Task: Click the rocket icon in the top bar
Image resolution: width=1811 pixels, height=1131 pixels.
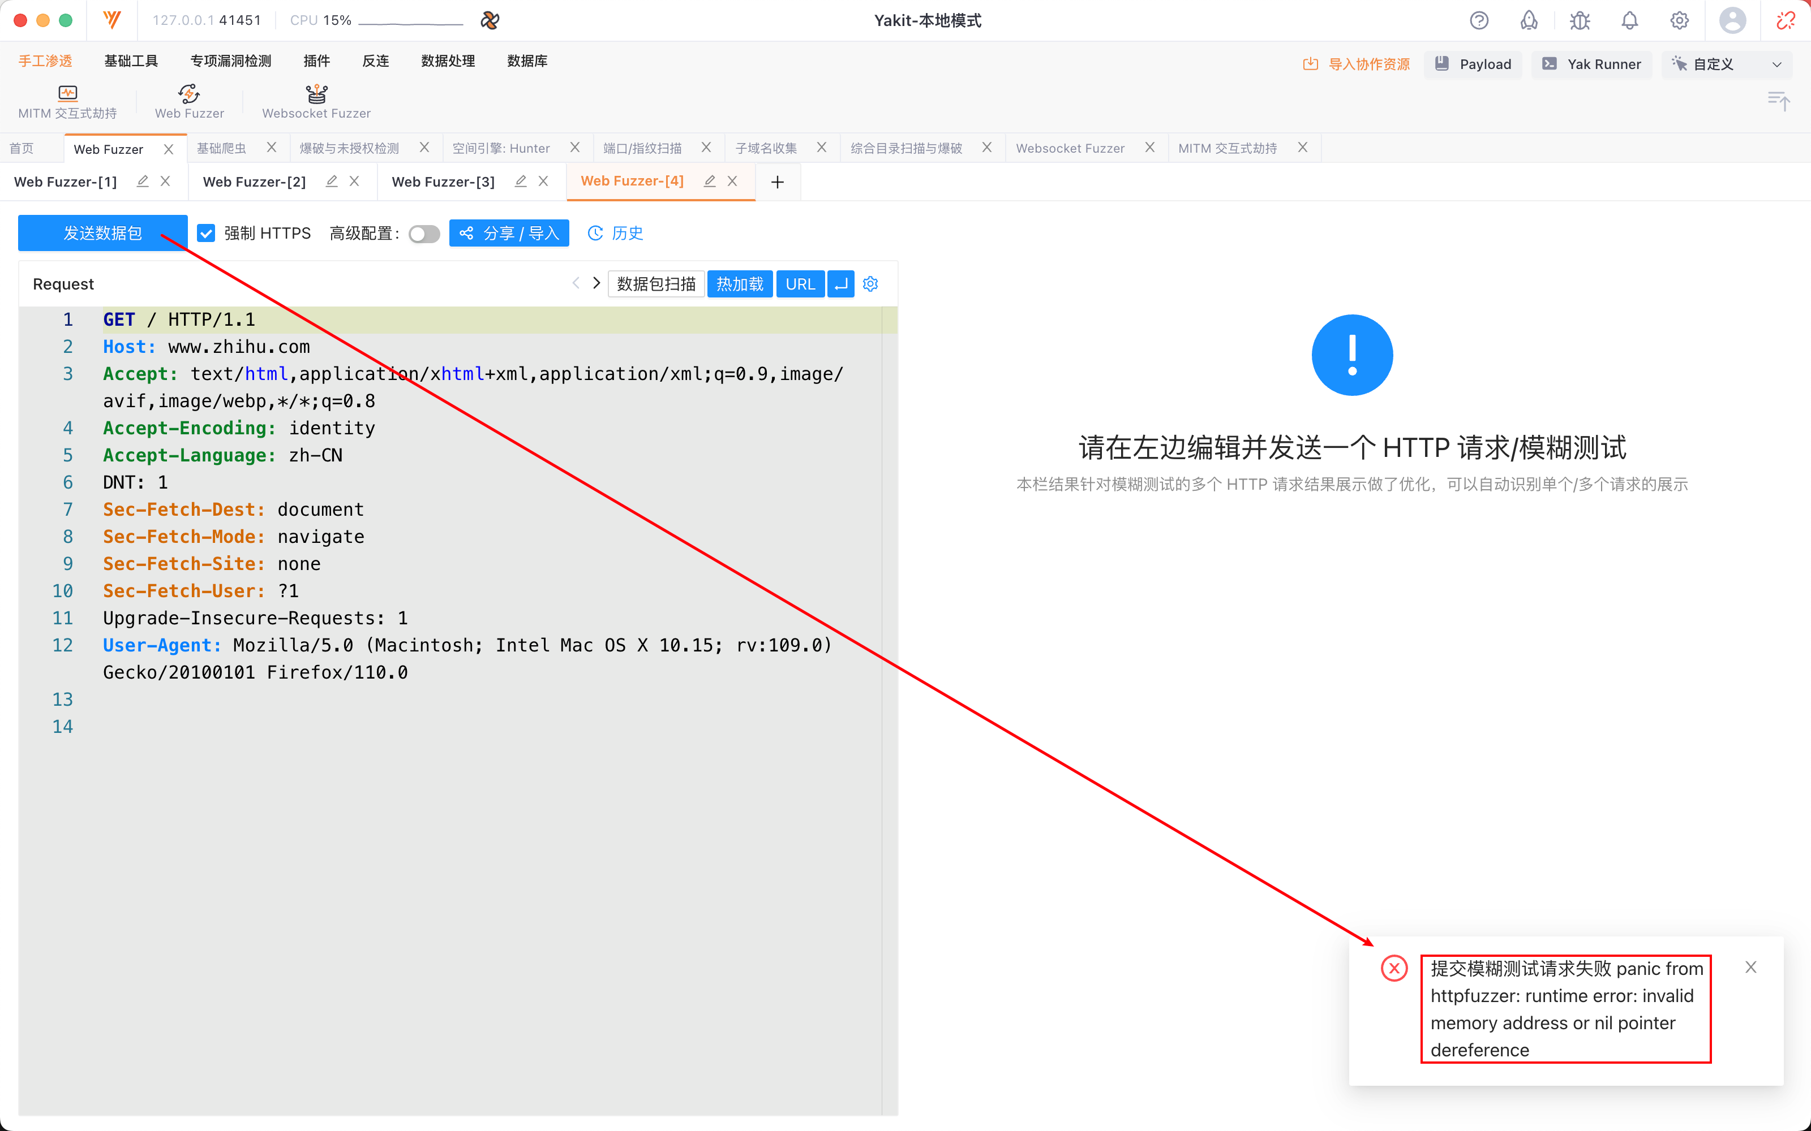Action: coord(1529,20)
